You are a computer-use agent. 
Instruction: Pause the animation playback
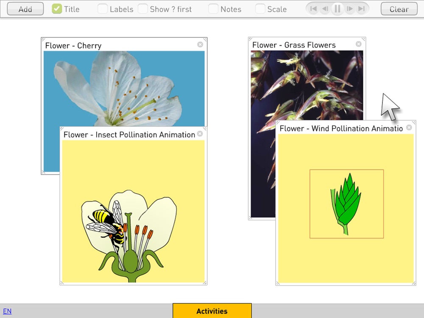point(337,9)
